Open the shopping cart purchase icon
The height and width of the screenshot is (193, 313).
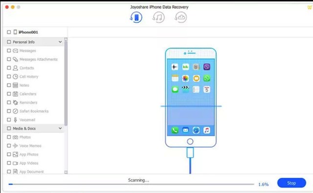click(x=310, y=7)
